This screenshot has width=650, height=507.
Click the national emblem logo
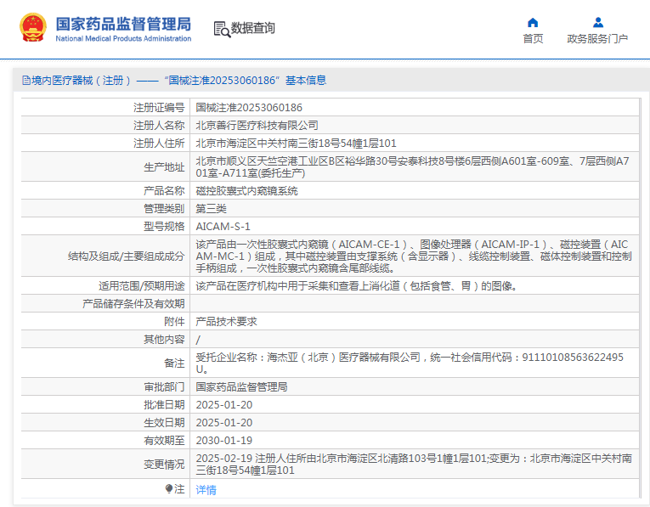point(33,27)
